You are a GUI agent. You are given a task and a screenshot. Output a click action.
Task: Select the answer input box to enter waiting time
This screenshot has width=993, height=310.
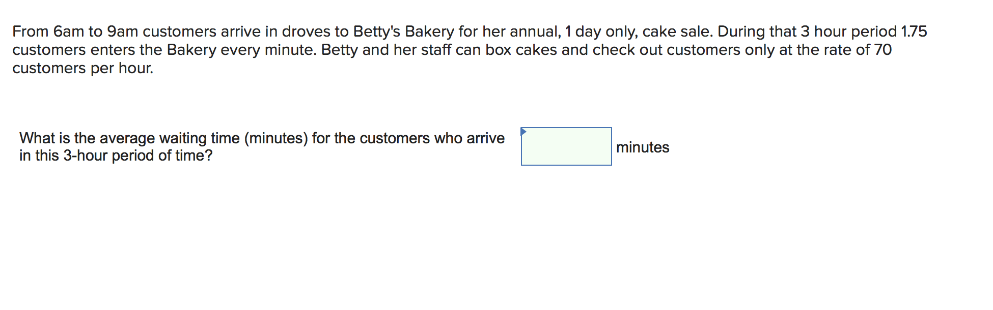pos(566,147)
